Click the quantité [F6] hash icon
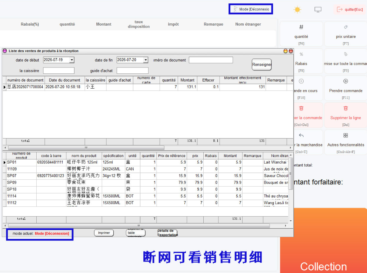367x273 pixels. [x=301, y=27]
